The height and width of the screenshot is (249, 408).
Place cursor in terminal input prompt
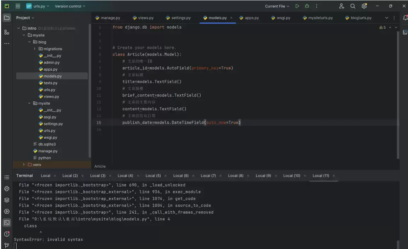(x=15, y=245)
